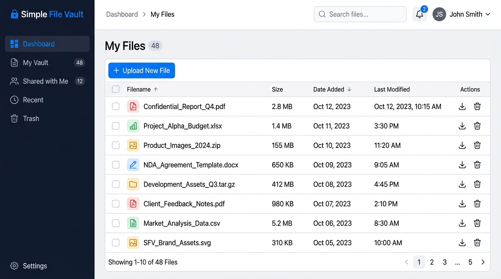The height and width of the screenshot is (279, 501).
Task: Open Recent in the sidebar
Action: pyautogui.click(x=47, y=100)
